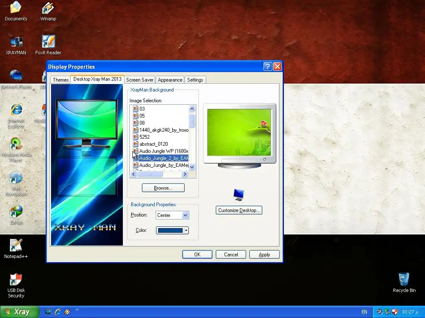Click the Browse... button
This screenshot has width=425, height=318.
163,188
